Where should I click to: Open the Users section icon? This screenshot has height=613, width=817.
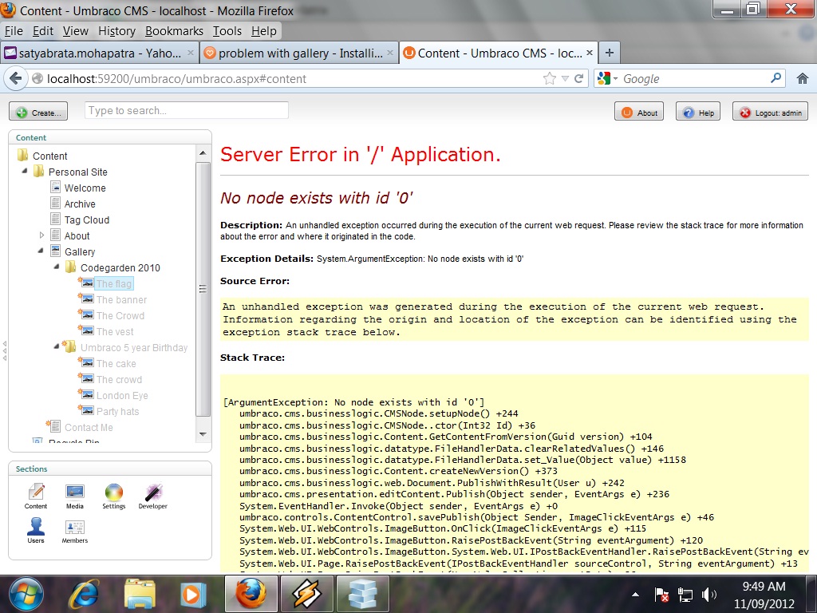(x=35, y=531)
